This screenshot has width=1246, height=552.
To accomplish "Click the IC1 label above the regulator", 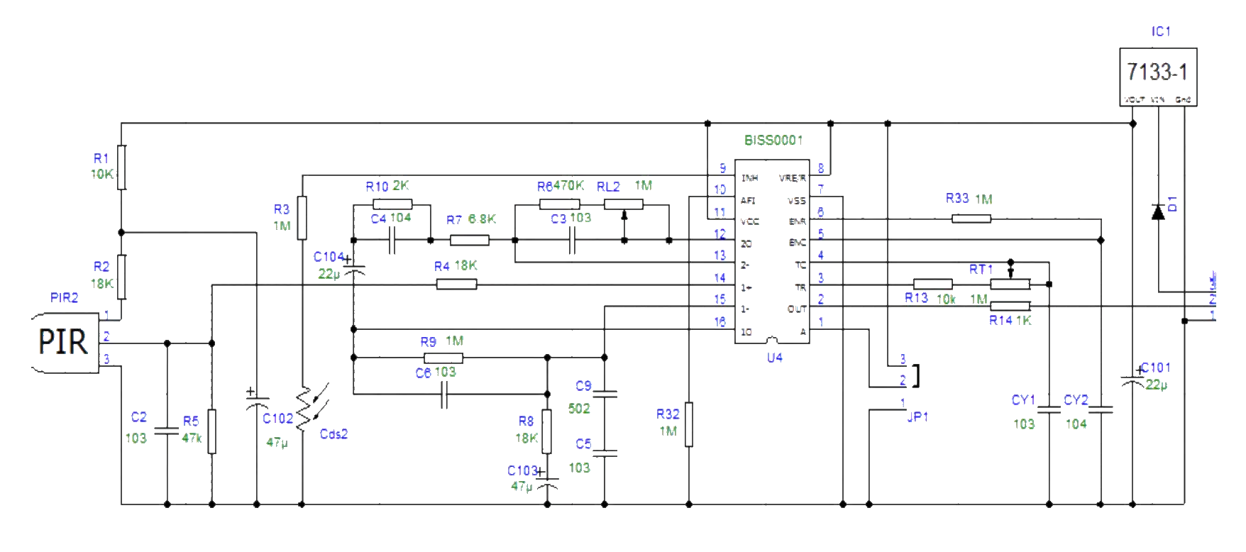I will tap(1161, 31).
